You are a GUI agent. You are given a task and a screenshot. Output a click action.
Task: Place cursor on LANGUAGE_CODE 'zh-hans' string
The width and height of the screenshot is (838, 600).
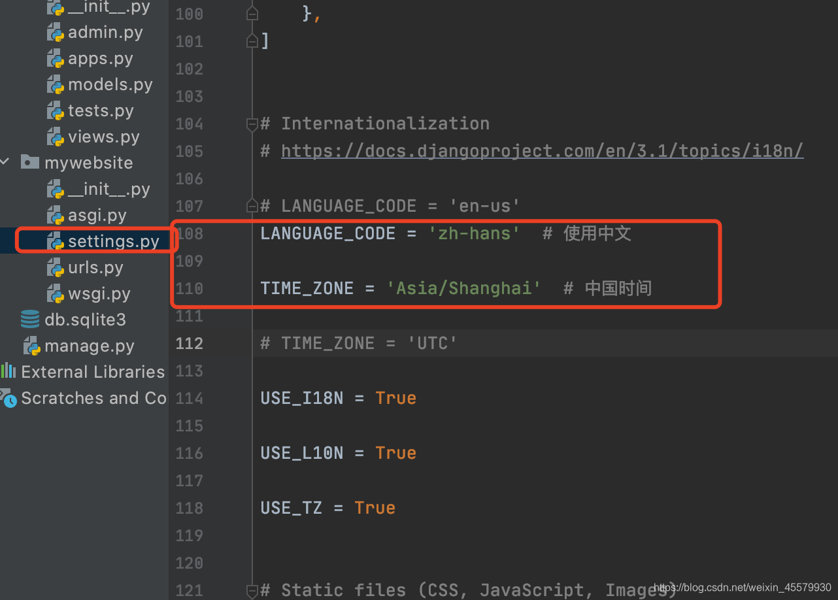click(474, 233)
